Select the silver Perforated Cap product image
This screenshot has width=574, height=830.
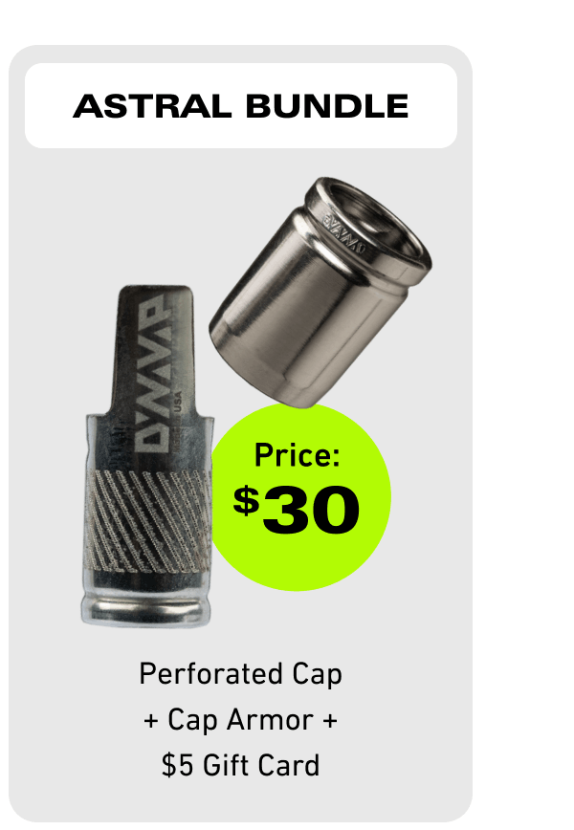320,293
